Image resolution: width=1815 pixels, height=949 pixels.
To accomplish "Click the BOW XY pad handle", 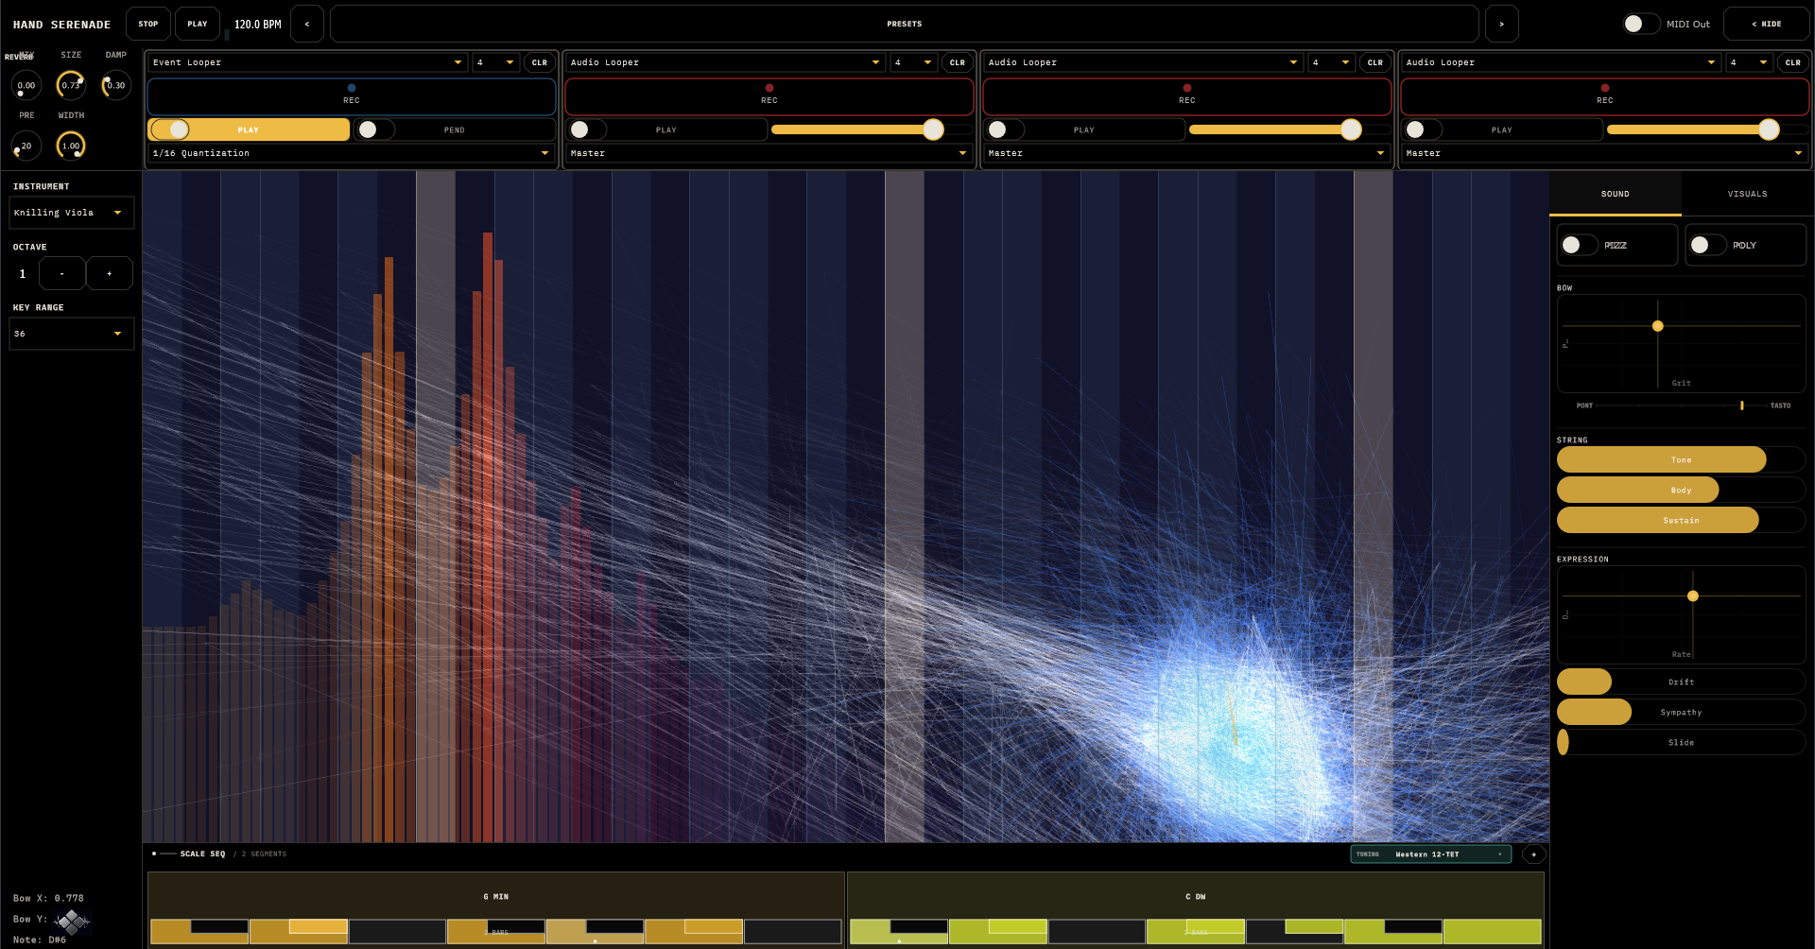I will pyautogui.click(x=1658, y=326).
